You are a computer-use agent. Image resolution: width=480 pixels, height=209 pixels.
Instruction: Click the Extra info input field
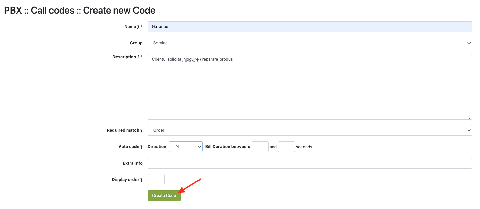coord(310,163)
